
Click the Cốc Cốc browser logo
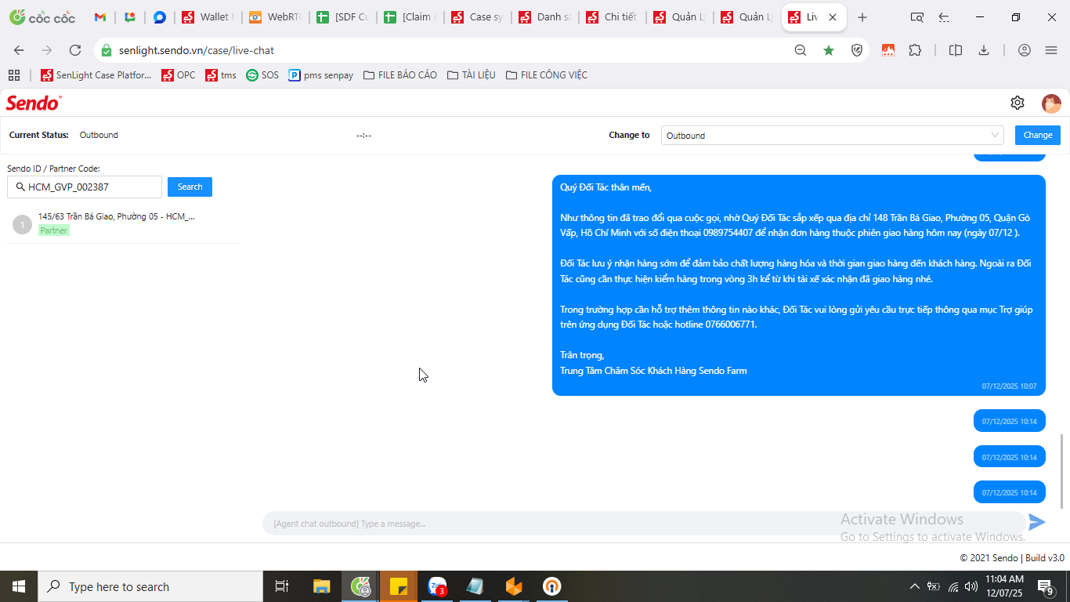coord(42,17)
